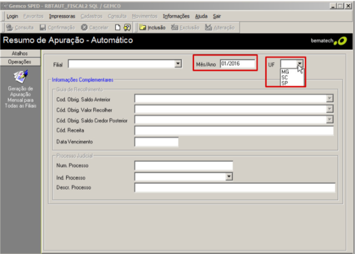355x254 pixels.
Task: Click the Descr. Processo input field
Action: click(235, 188)
